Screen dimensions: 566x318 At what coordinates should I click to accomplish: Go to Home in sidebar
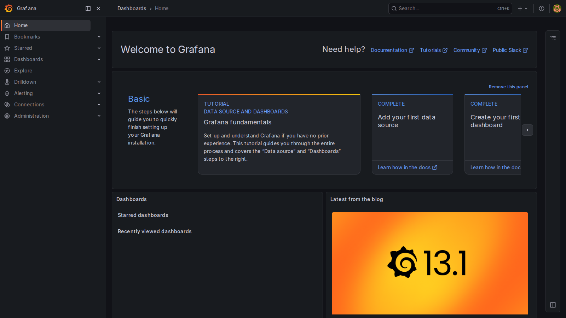[x=46, y=25]
